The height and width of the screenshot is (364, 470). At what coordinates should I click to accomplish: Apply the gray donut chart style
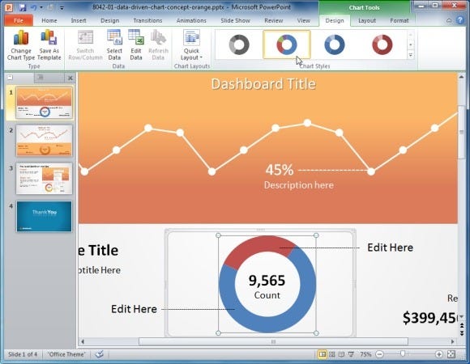point(239,44)
